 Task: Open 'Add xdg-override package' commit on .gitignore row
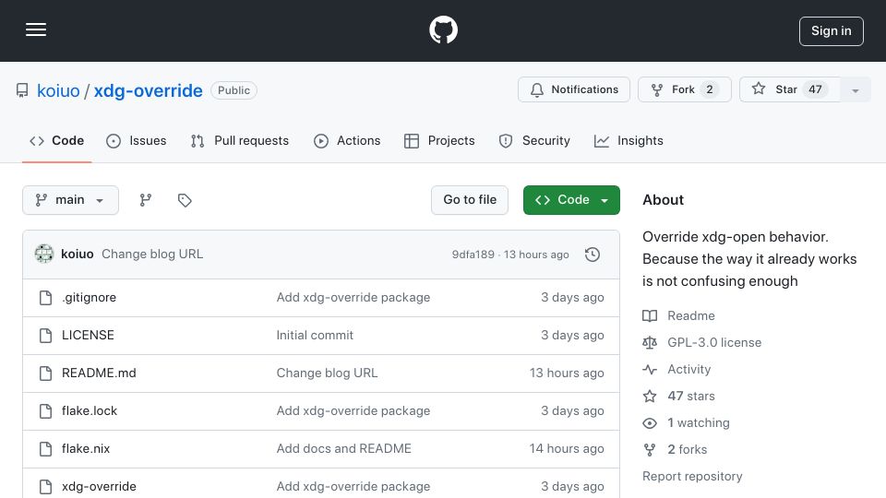[353, 298]
